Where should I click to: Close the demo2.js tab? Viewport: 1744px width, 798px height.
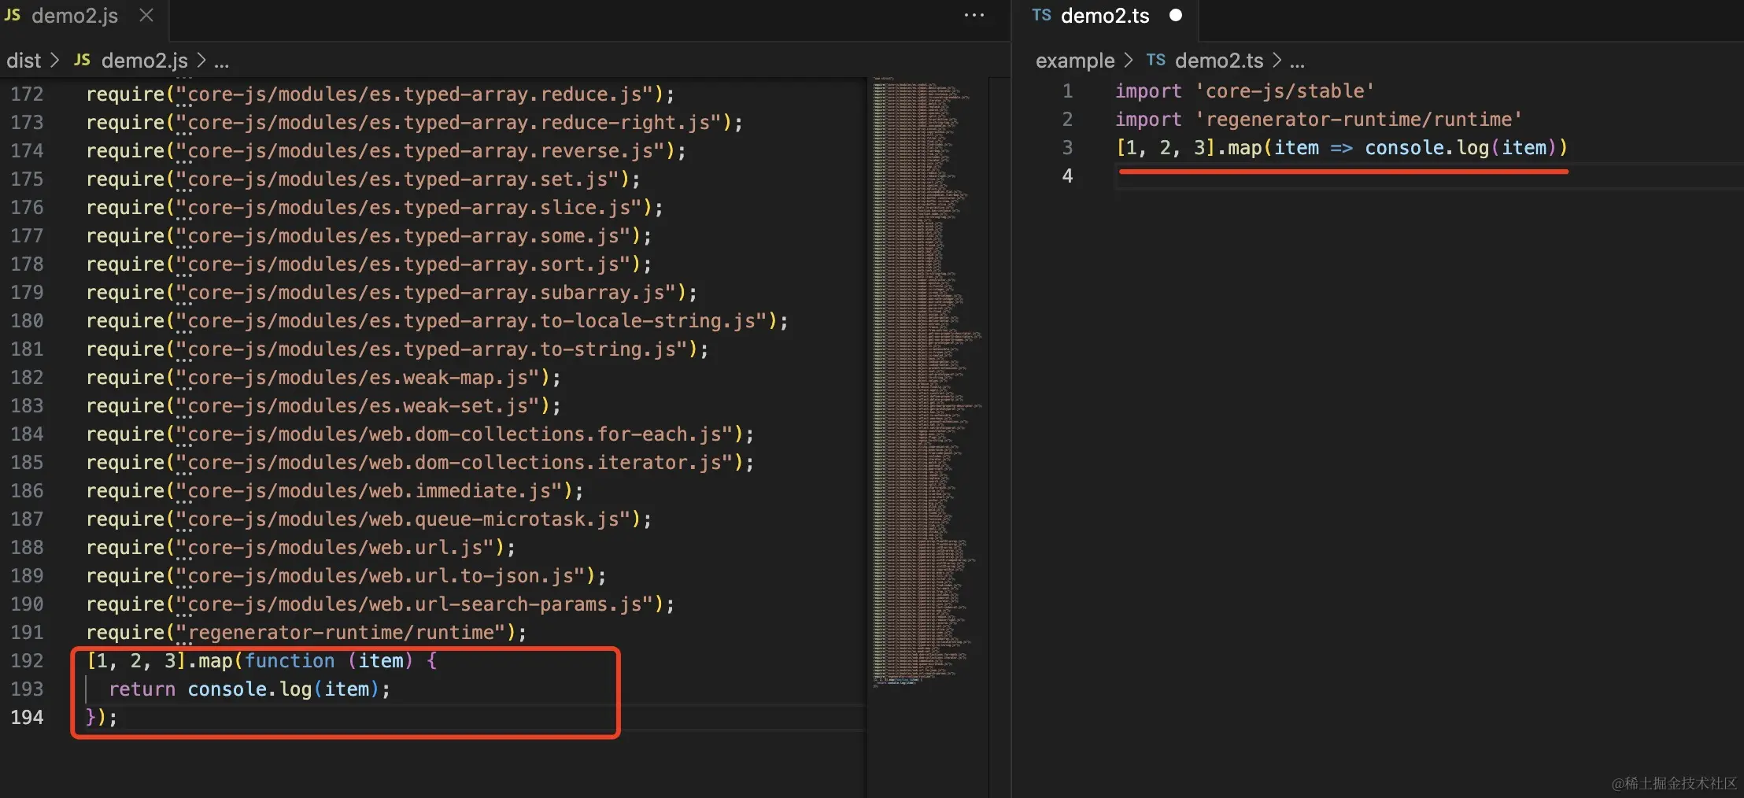(146, 15)
